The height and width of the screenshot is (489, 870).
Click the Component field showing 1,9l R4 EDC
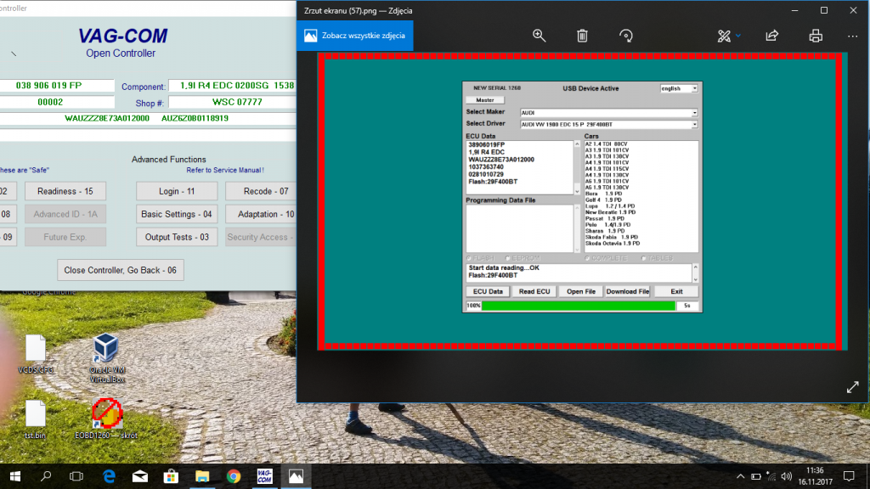(233, 86)
